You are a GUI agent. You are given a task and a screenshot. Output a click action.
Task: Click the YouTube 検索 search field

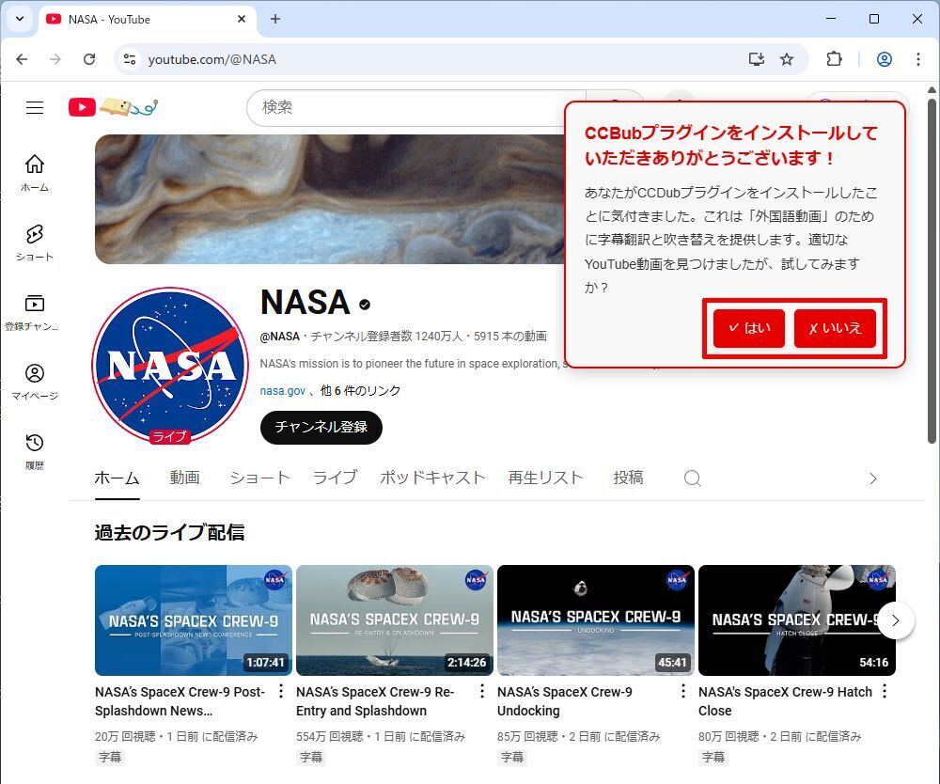pos(416,107)
